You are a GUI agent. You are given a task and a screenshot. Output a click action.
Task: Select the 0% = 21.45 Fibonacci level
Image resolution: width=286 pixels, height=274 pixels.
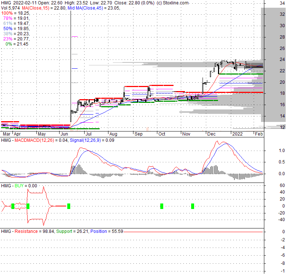coord(17,44)
